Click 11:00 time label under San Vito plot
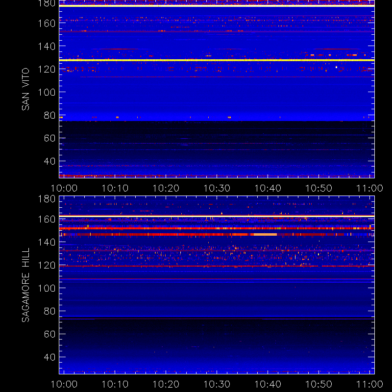 tap(369, 188)
